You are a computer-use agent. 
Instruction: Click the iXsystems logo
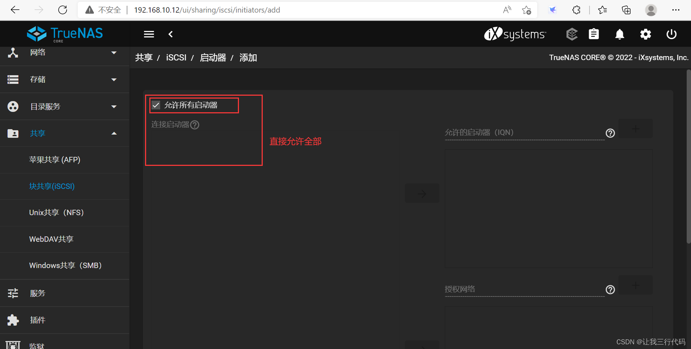coord(515,34)
